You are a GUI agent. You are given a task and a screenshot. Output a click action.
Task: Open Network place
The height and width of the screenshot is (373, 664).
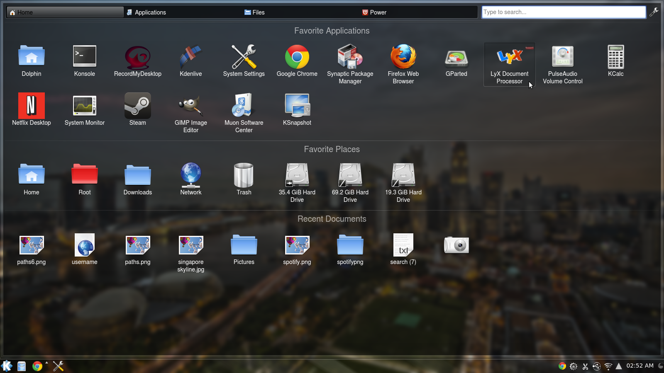(x=191, y=179)
